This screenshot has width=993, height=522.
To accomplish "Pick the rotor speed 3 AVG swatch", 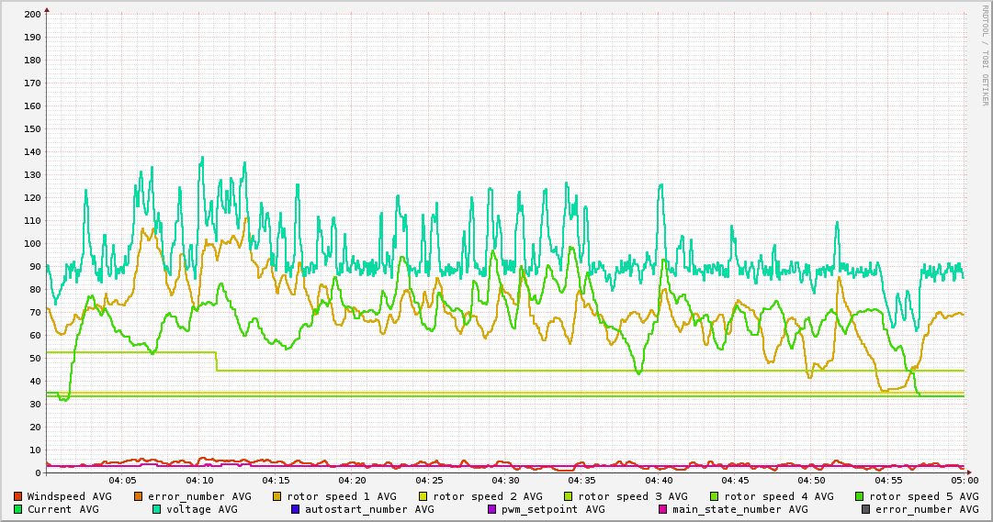I will (x=569, y=496).
